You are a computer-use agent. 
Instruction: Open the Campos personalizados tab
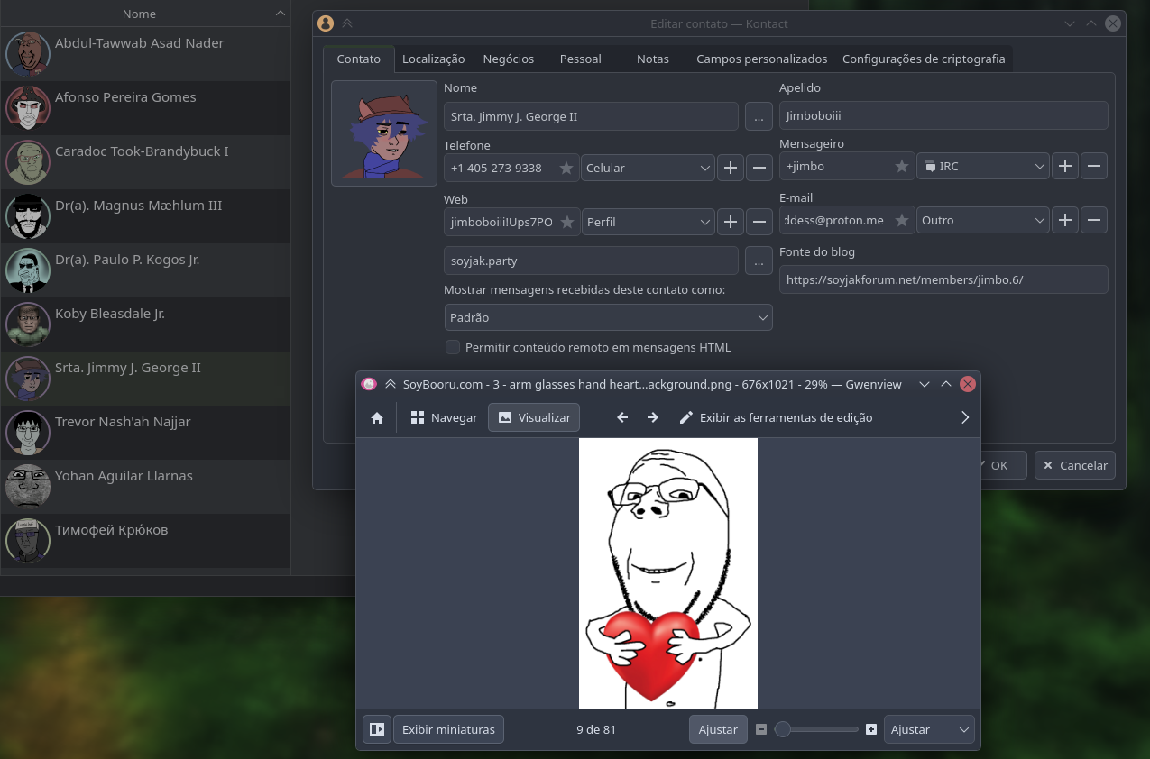point(761,59)
